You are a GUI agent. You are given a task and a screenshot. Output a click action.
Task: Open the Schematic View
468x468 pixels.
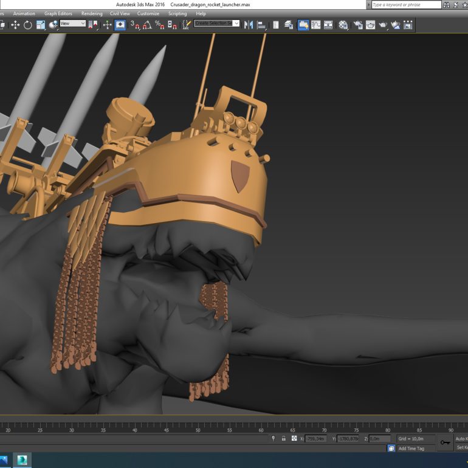[x=328, y=25]
